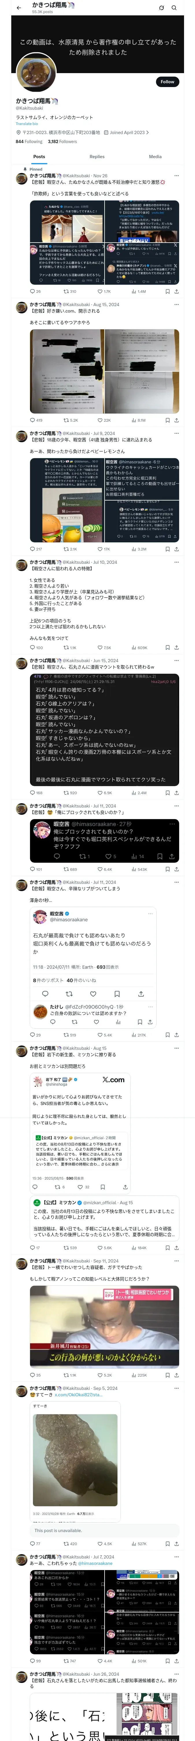Click the Grok icon in the header
This screenshot has width=195, height=1741.
[x=161, y=8]
